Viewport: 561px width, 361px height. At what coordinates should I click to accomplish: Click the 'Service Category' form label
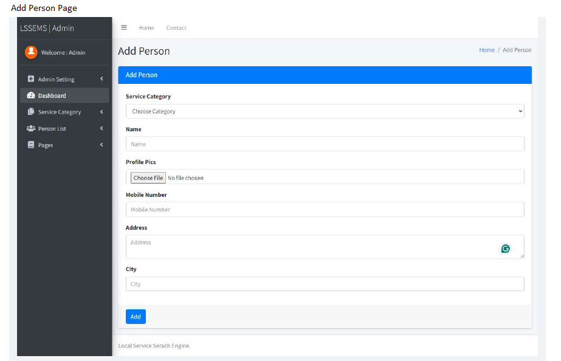coord(148,96)
